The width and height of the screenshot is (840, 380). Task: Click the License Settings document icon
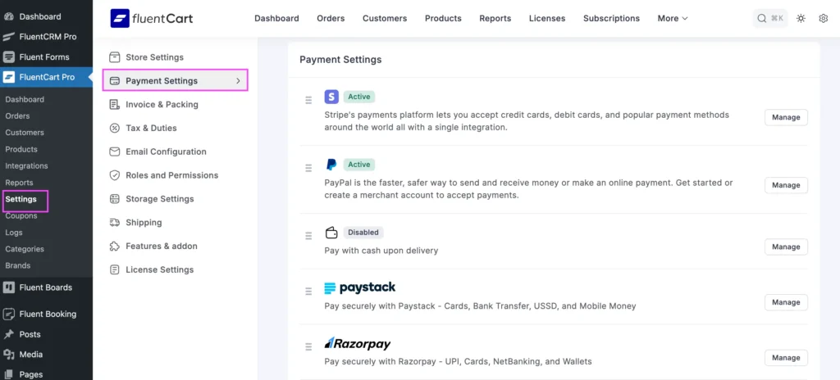point(114,269)
